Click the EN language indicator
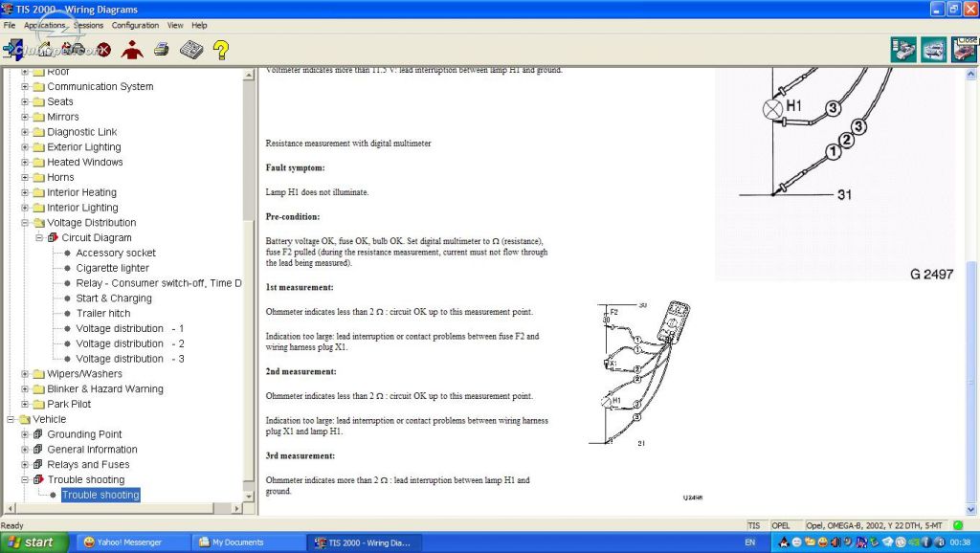The height and width of the screenshot is (553, 980). [x=750, y=542]
